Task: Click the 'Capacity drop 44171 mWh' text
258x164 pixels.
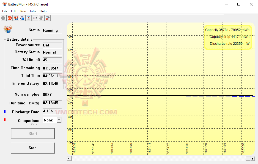Action: click(x=229, y=37)
